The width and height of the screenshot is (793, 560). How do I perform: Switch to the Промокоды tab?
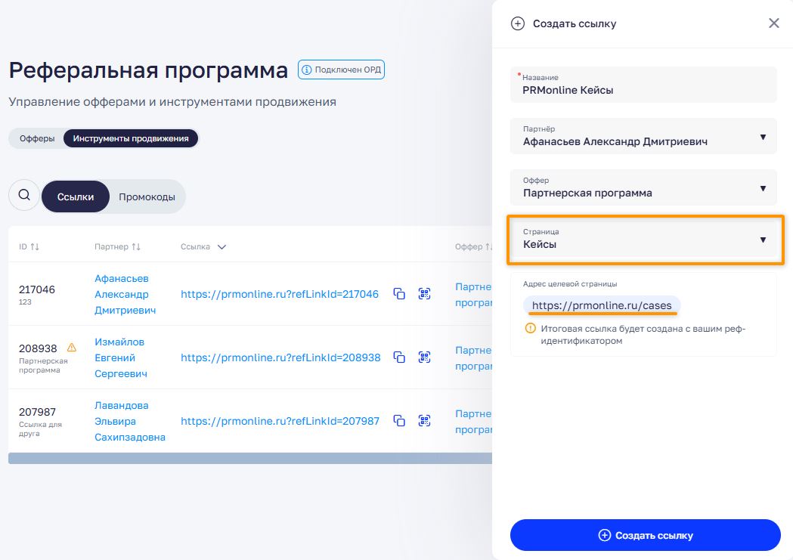click(147, 196)
